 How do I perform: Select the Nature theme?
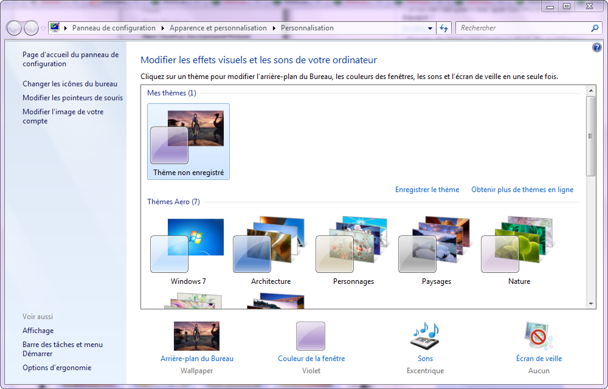click(x=519, y=251)
